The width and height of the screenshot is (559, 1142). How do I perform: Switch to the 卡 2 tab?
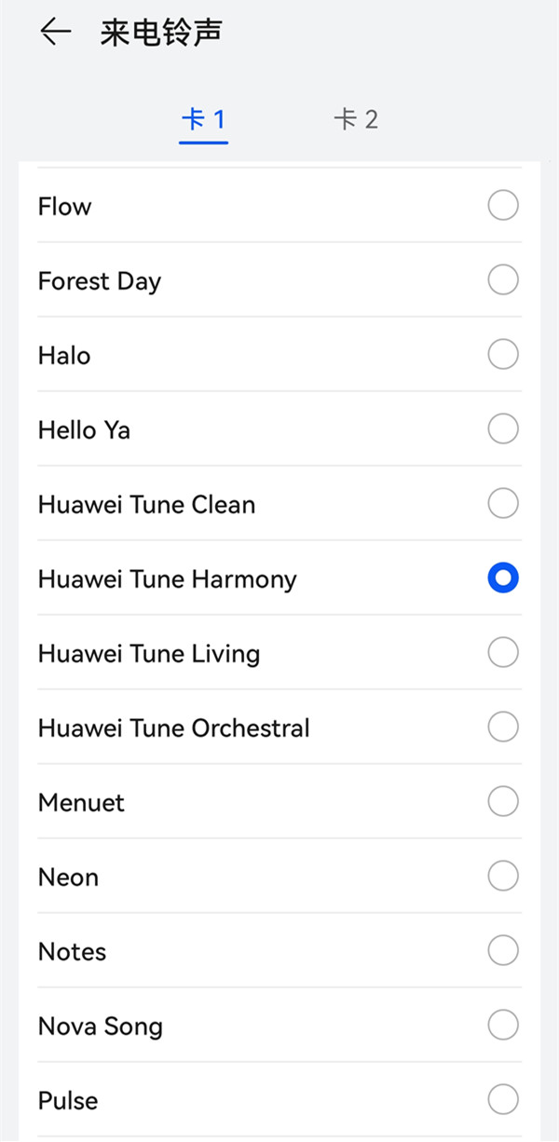[x=356, y=120]
